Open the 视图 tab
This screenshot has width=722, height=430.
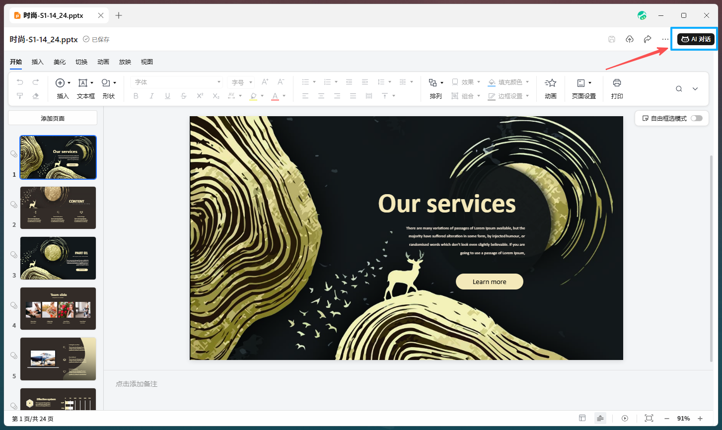click(x=147, y=62)
